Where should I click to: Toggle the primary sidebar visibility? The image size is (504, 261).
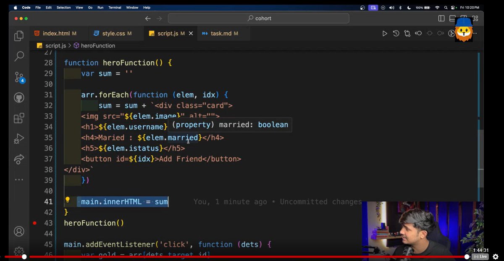441,18
